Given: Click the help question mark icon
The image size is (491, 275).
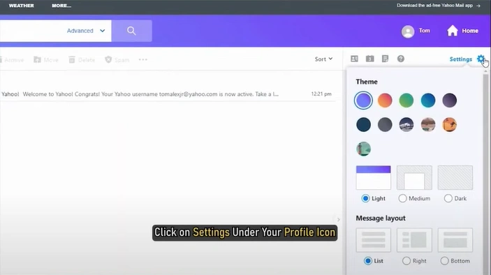Looking at the screenshot, I should click(401, 59).
